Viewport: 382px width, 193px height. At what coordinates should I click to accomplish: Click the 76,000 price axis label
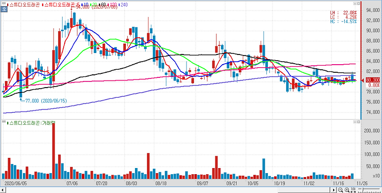click(x=372, y=102)
